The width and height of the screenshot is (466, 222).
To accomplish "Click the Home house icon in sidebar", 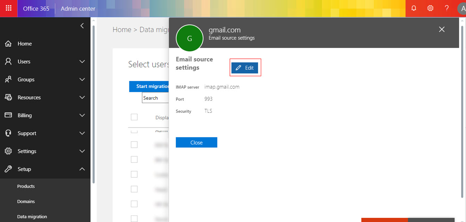I will point(8,44).
